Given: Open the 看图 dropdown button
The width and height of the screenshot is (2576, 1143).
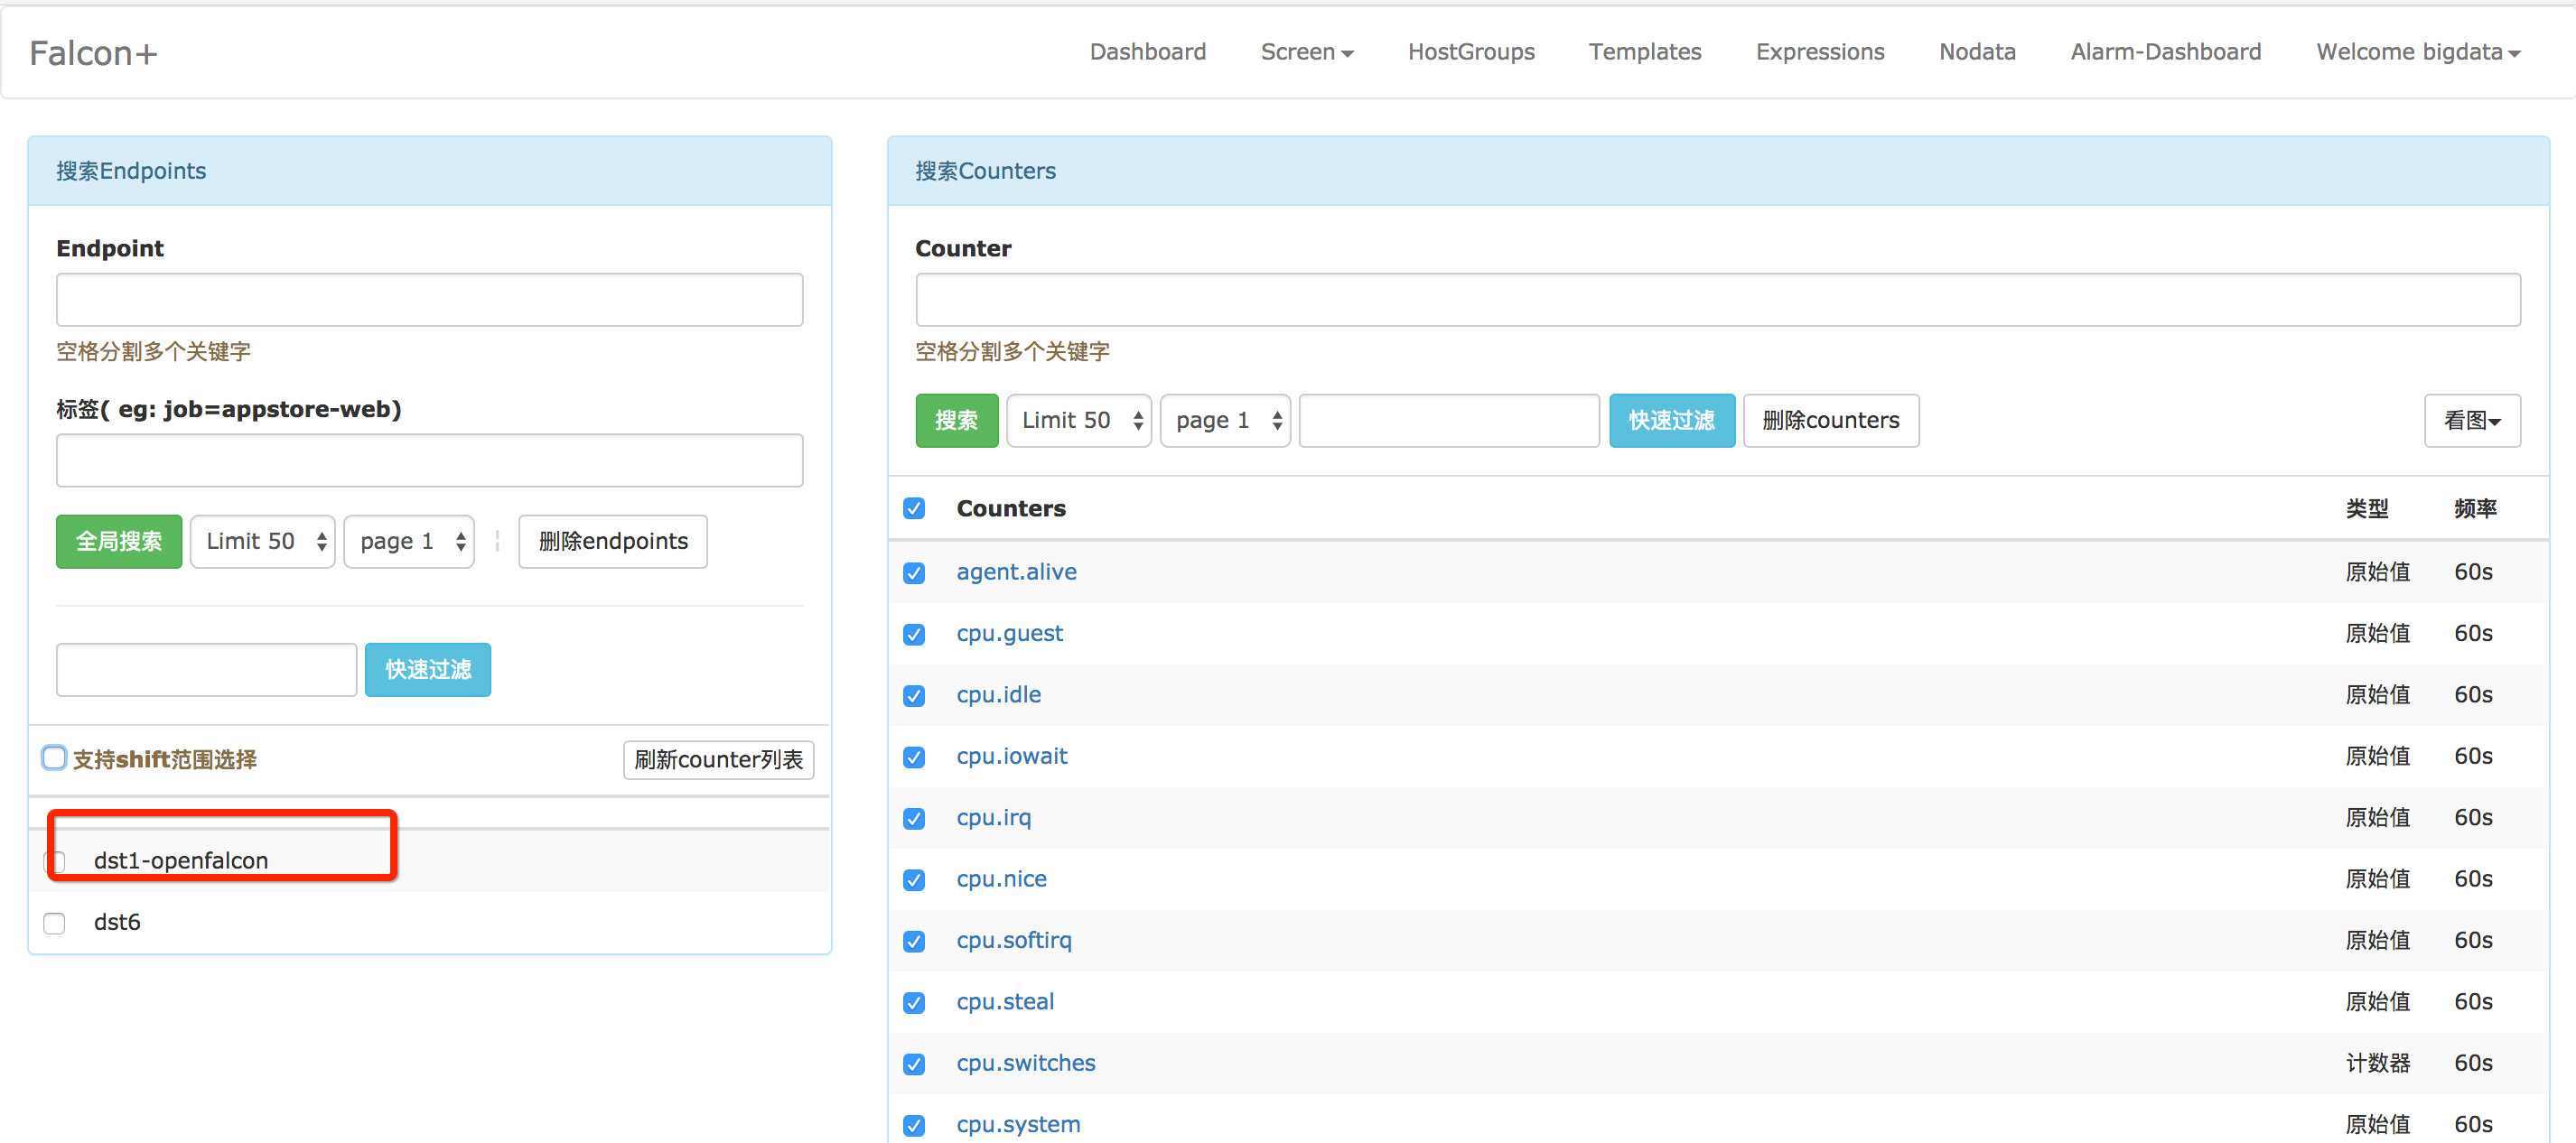Looking at the screenshot, I should (x=2471, y=420).
